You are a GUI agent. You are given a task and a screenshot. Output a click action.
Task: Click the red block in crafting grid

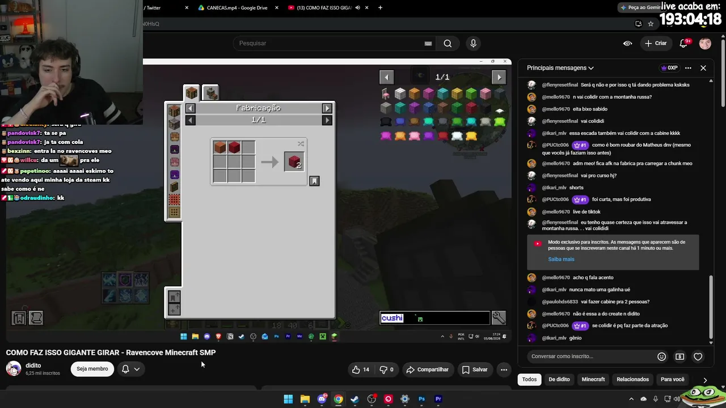234,148
